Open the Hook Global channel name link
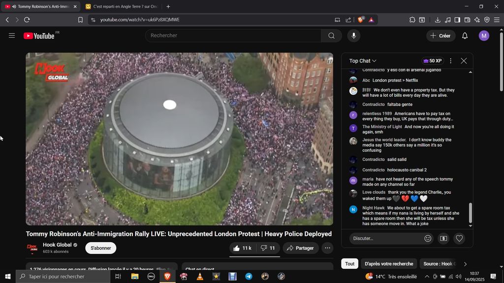Viewport: 504px width, 283px height. point(57,245)
